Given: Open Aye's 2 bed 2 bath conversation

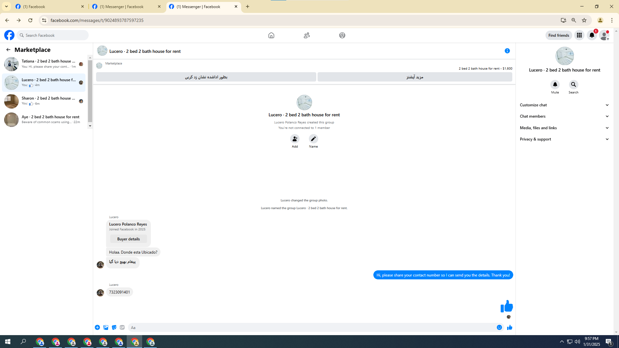Looking at the screenshot, I should pos(44,120).
